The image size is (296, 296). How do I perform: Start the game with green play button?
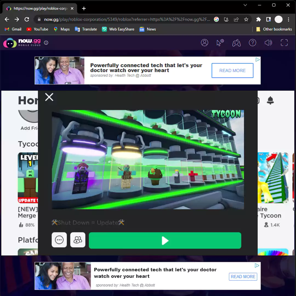pyautogui.click(x=165, y=240)
